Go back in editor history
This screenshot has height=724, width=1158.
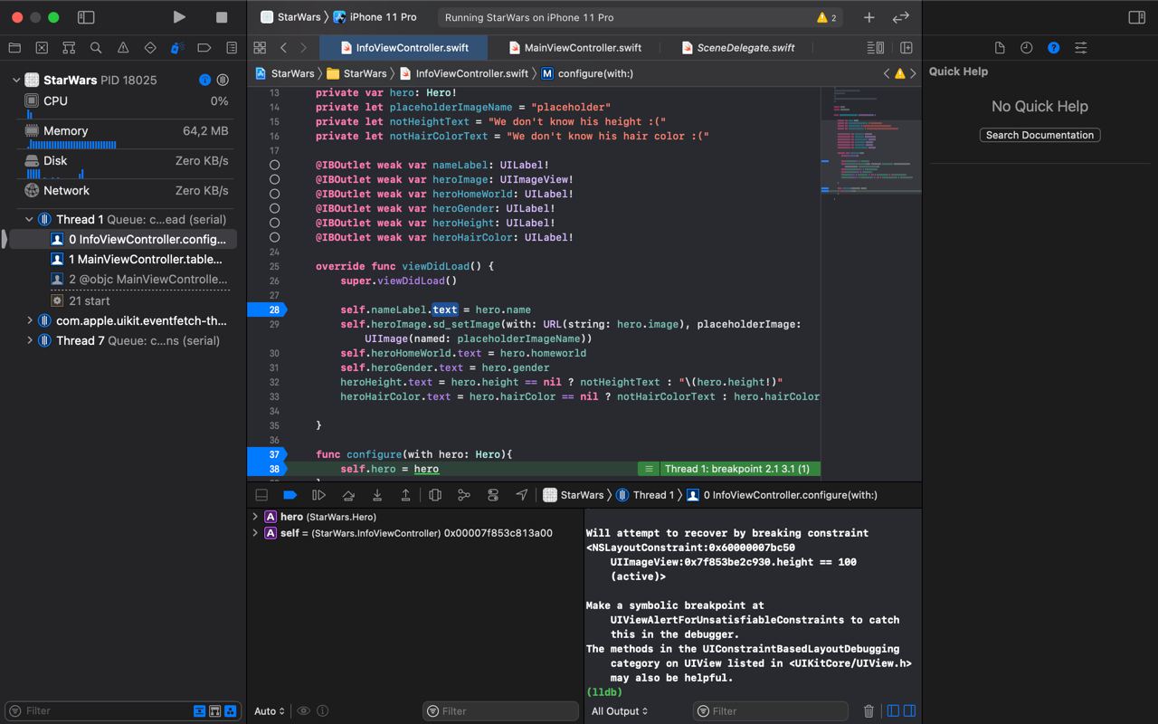tap(283, 48)
